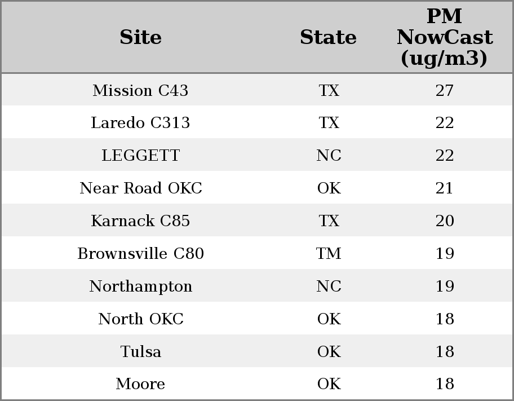Click the Near Road OKC entry
The width and height of the screenshot is (514, 401).
point(140,188)
